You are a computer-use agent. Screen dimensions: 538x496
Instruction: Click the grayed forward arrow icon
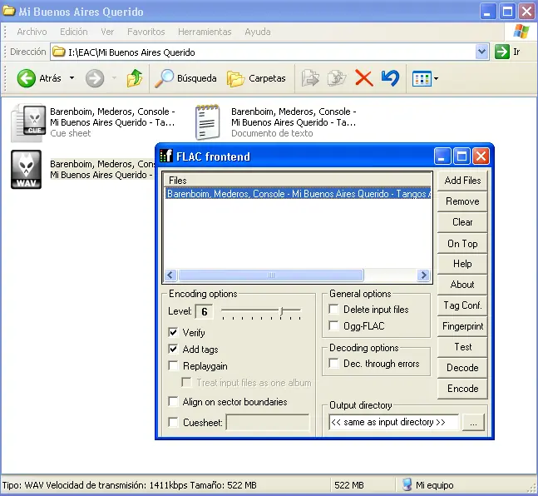tap(95, 78)
